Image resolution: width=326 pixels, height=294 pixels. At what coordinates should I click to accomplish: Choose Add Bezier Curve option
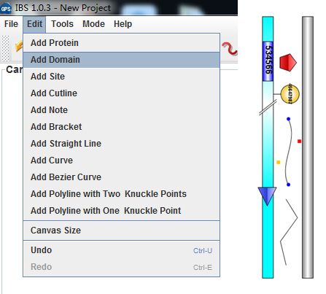click(121, 177)
